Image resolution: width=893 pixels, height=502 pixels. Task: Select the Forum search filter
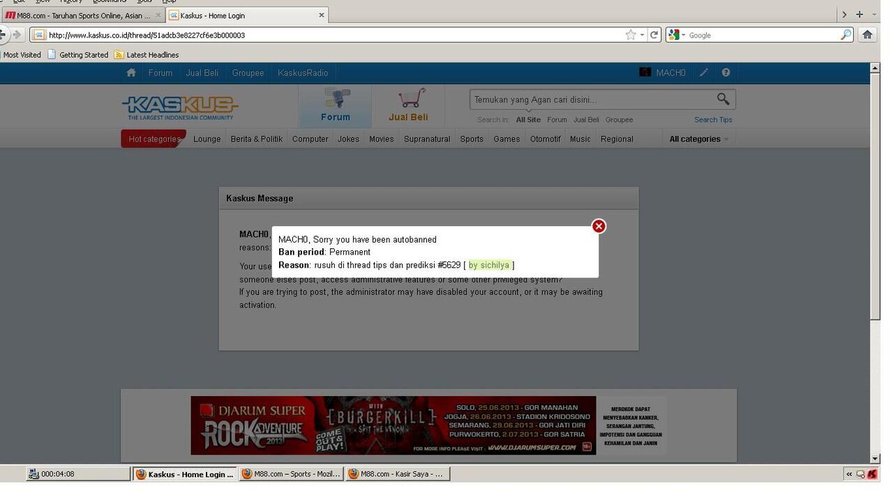[557, 120]
